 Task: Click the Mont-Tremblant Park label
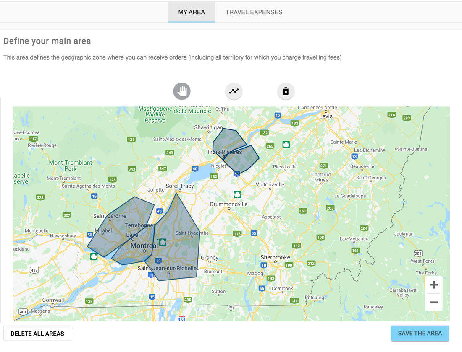(x=70, y=166)
